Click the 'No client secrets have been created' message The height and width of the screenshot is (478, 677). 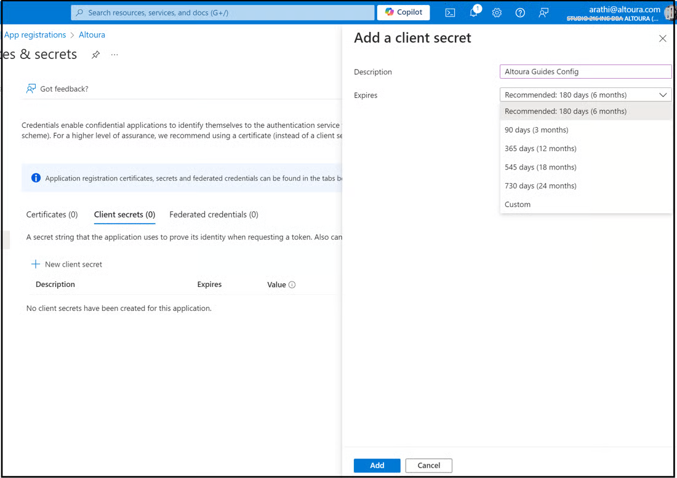(119, 308)
